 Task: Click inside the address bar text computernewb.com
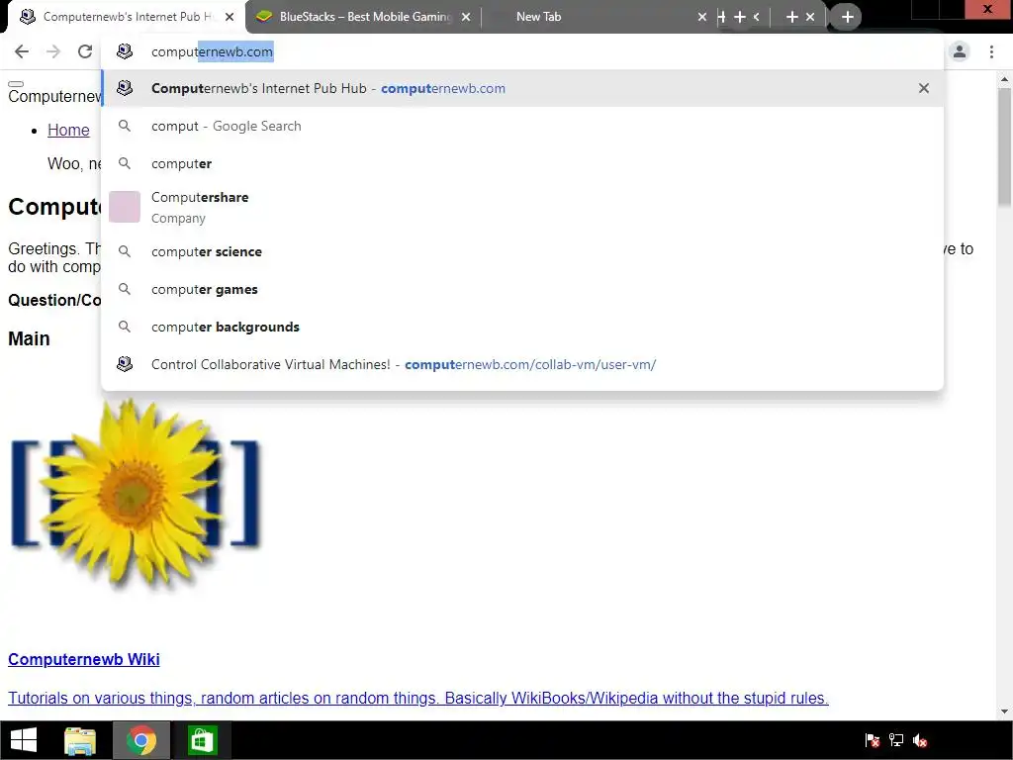tap(212, 51)
